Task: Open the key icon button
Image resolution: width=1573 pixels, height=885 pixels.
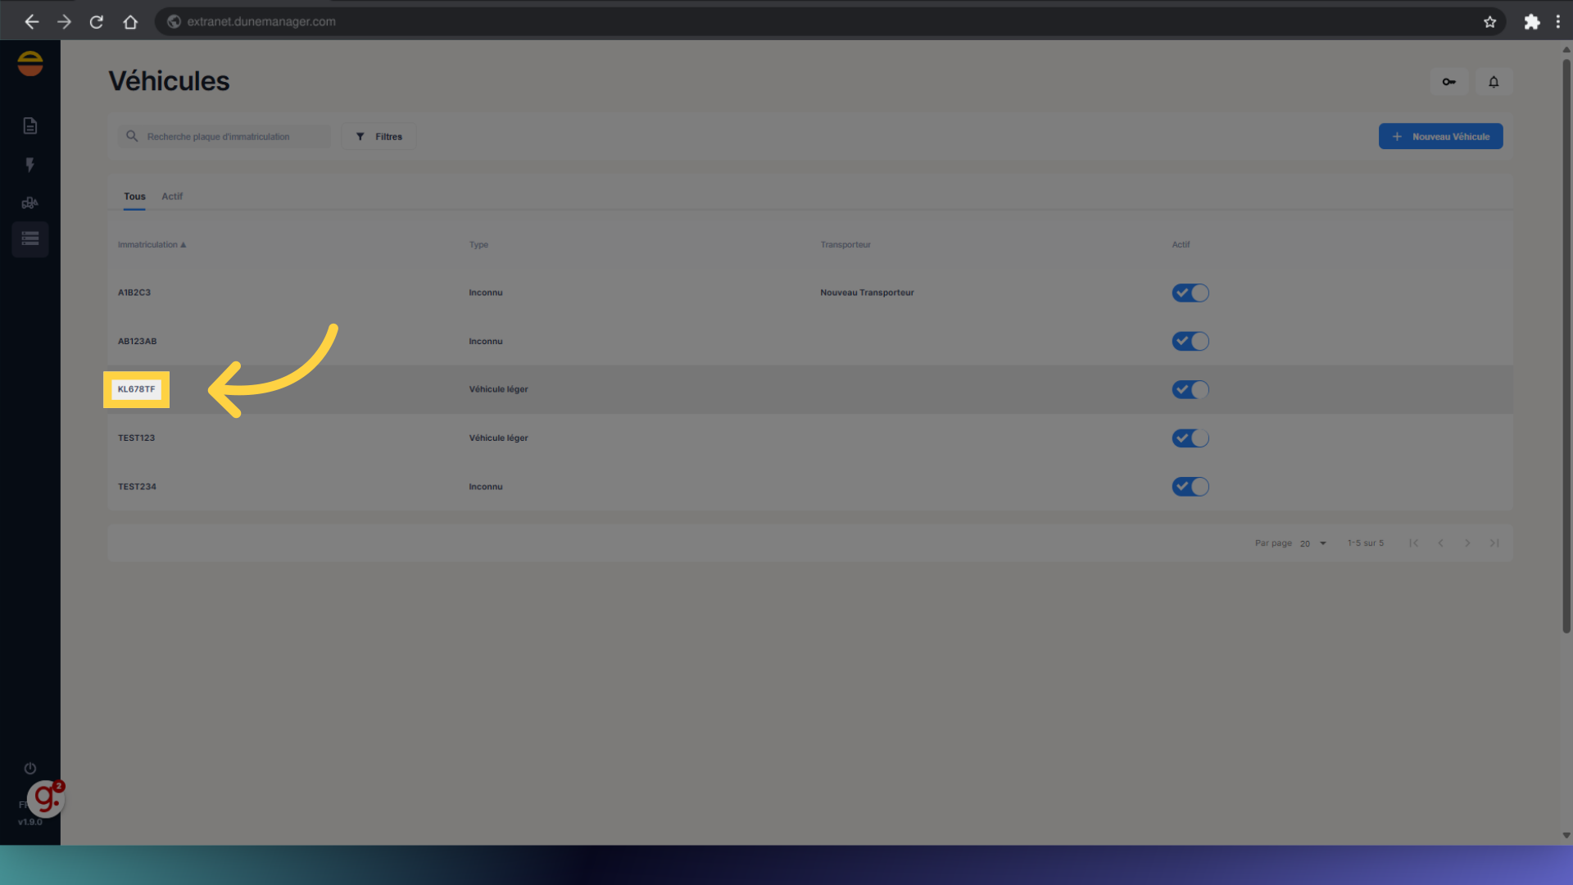Action: [x=1448, y=82]
